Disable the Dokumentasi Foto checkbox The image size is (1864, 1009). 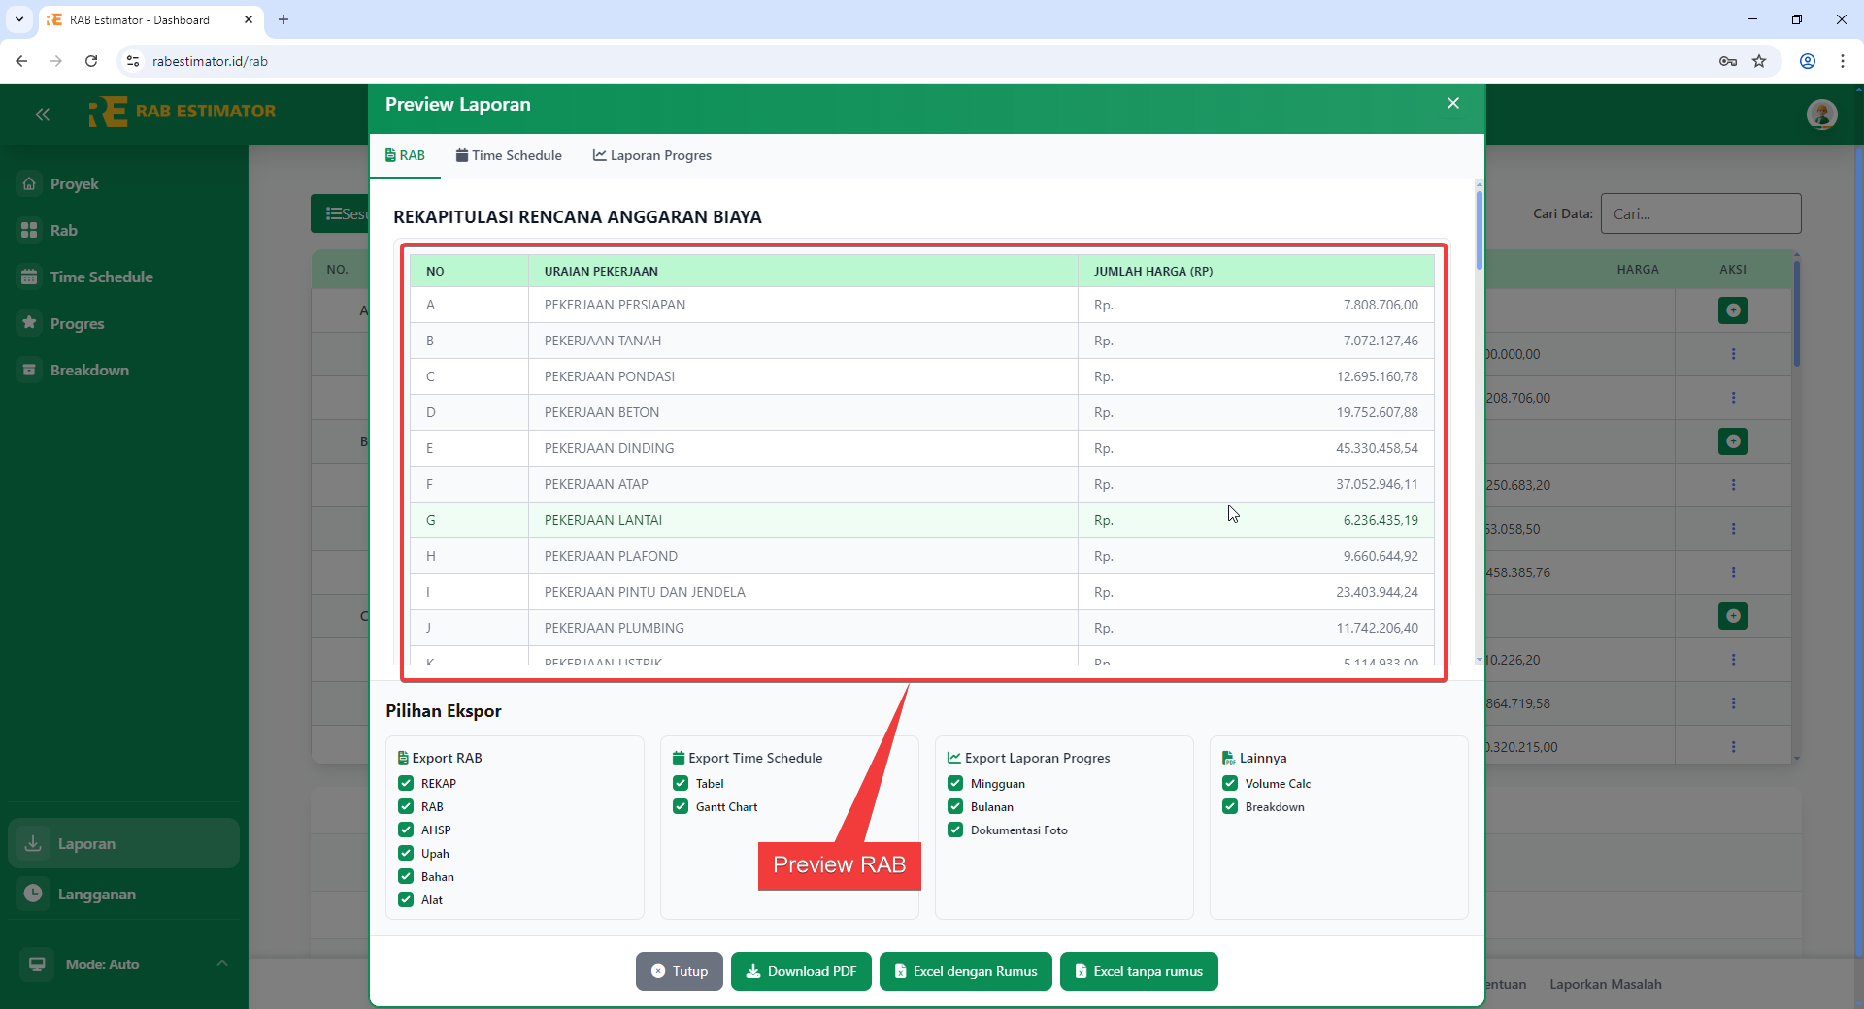(955, 830)
